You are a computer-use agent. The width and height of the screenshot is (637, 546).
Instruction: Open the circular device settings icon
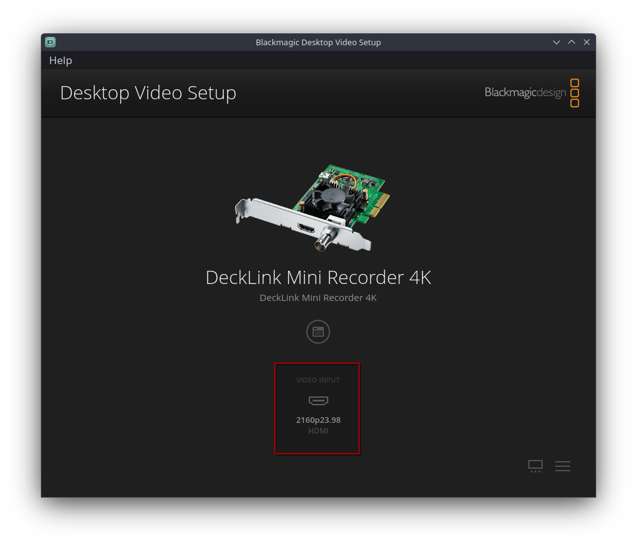[318, 331]
